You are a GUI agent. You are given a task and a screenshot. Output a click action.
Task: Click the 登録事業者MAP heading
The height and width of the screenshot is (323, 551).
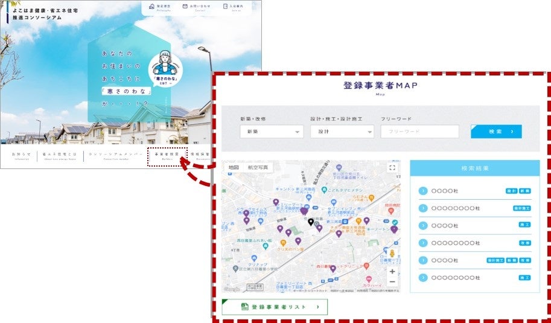381,85
